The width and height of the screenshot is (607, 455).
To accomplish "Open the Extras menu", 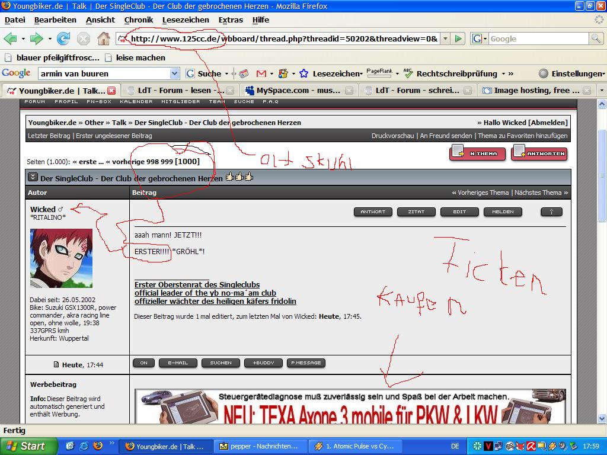I will (231, 20).
